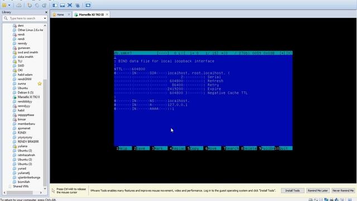Take a snapshot of this virtual machine

coord(30,5)
